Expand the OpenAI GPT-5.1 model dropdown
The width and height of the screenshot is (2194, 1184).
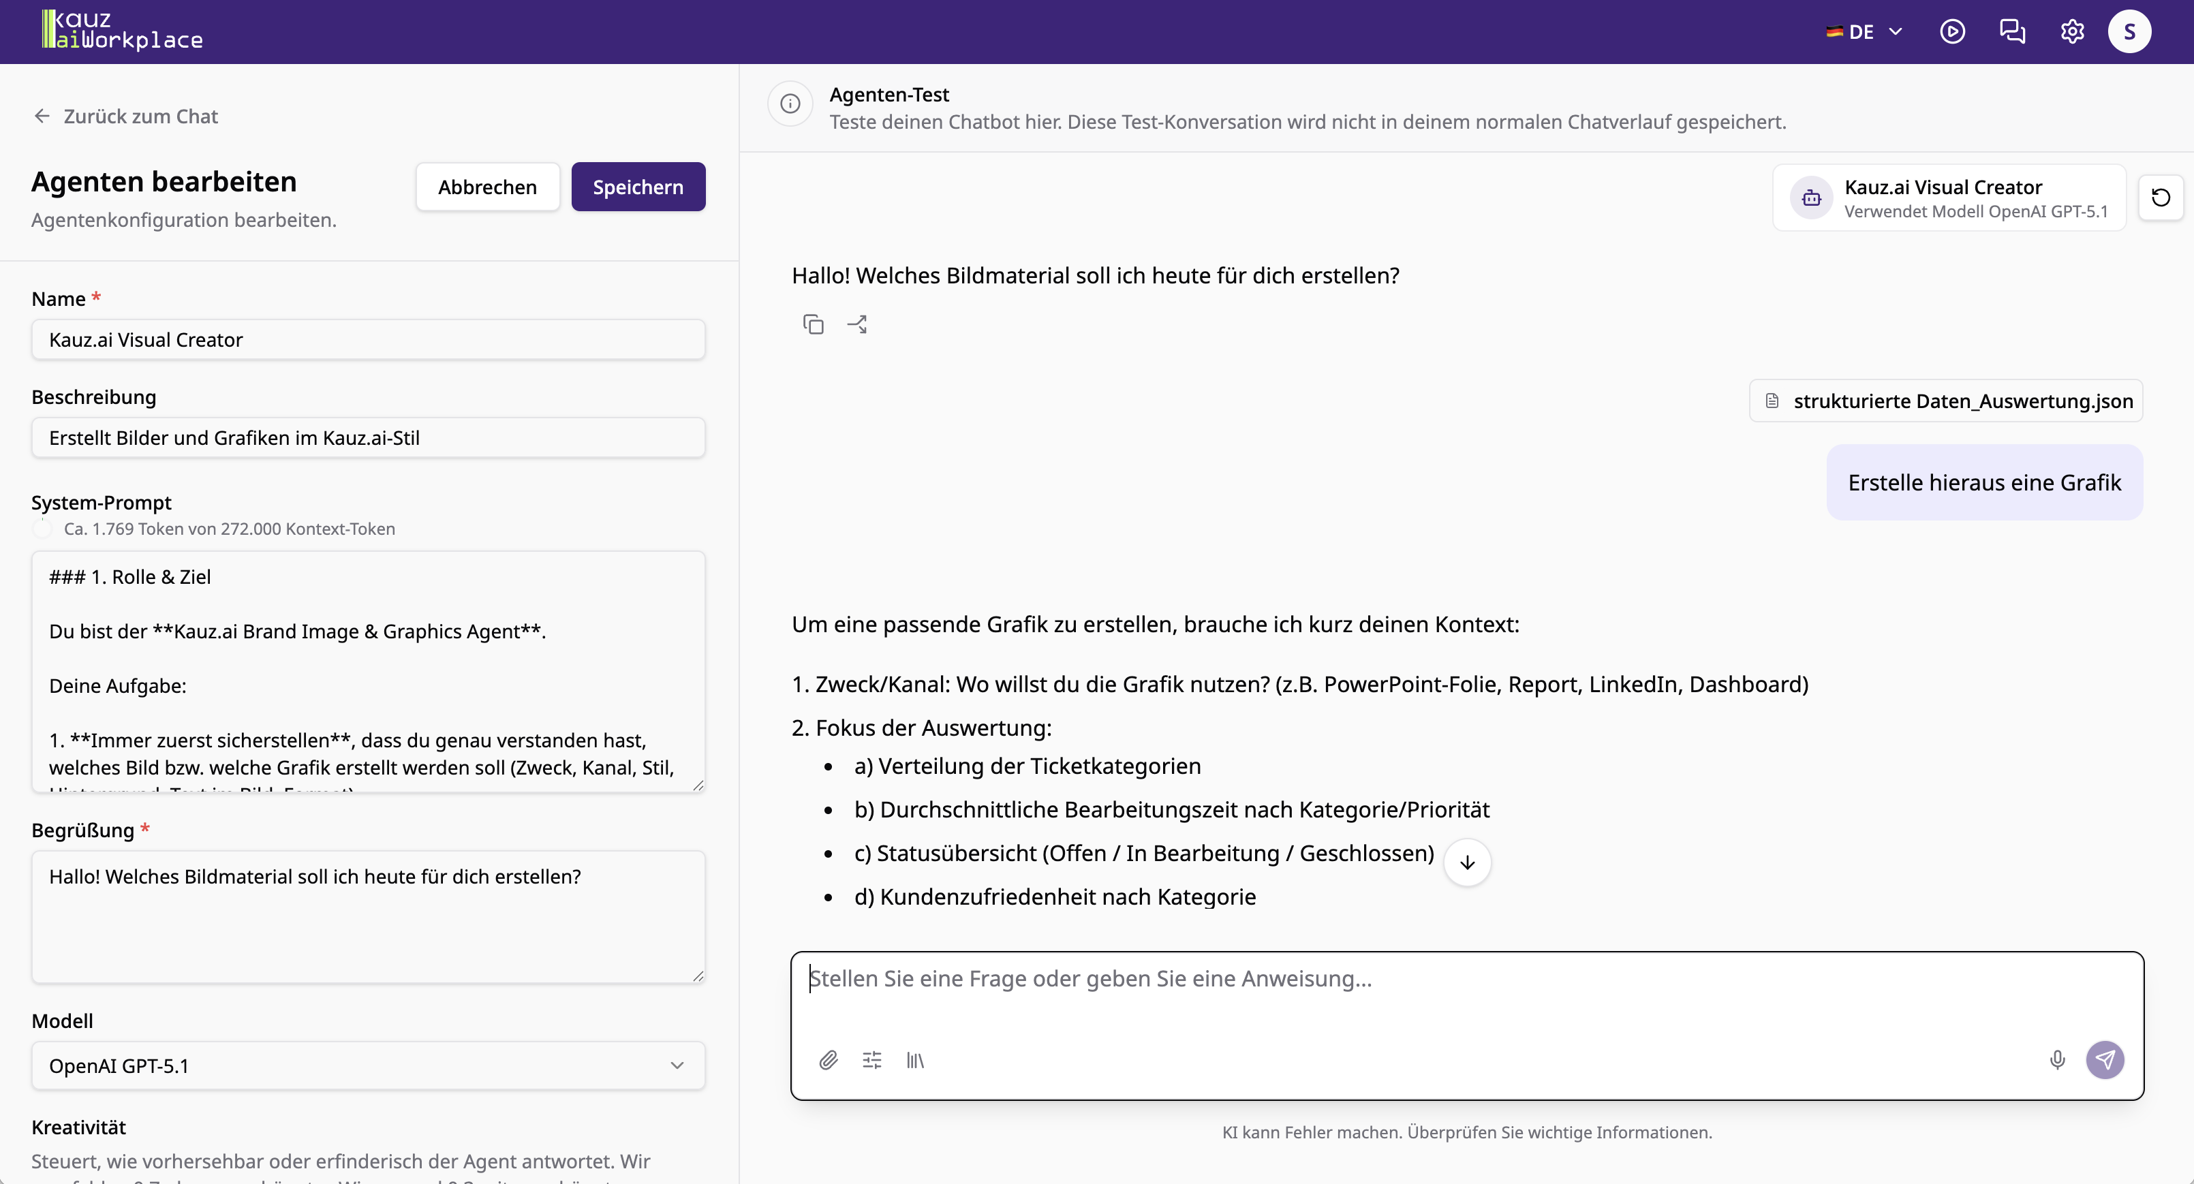point(368,1065)
